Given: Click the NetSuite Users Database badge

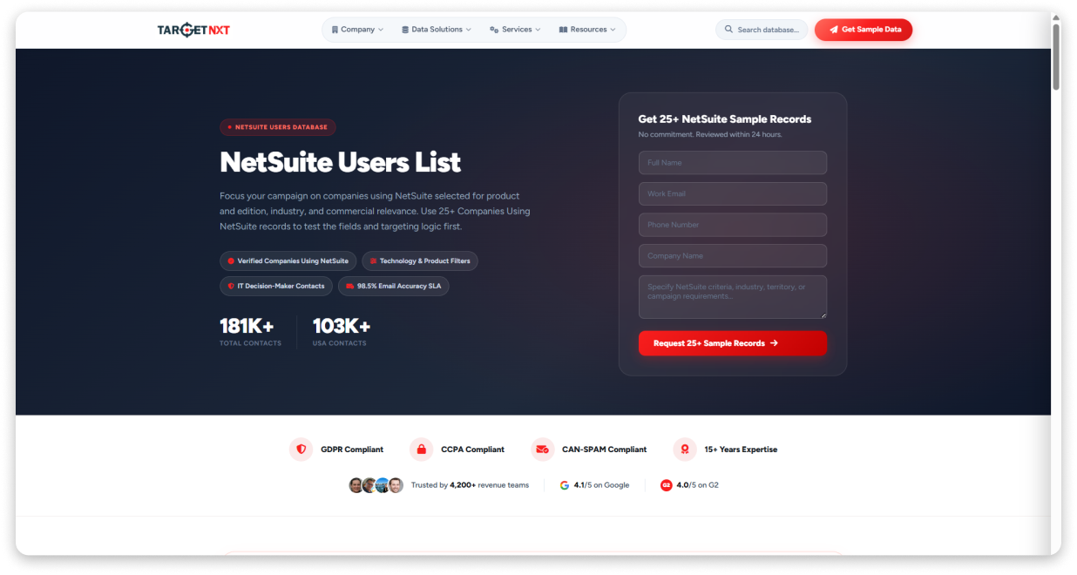Looking at the screenshot, I should click(278, 127).
